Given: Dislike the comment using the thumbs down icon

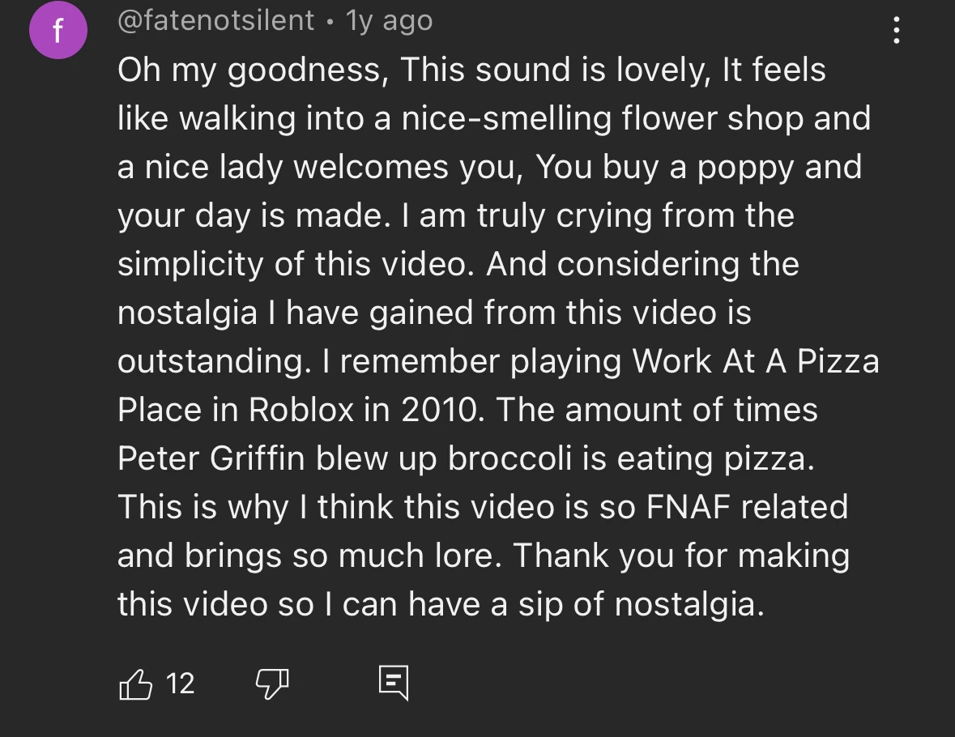Looking at the screenshot, I should 273,683.
